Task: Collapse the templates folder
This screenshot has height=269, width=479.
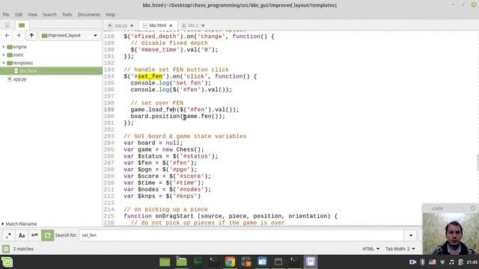Action: (x=4, y=63)
